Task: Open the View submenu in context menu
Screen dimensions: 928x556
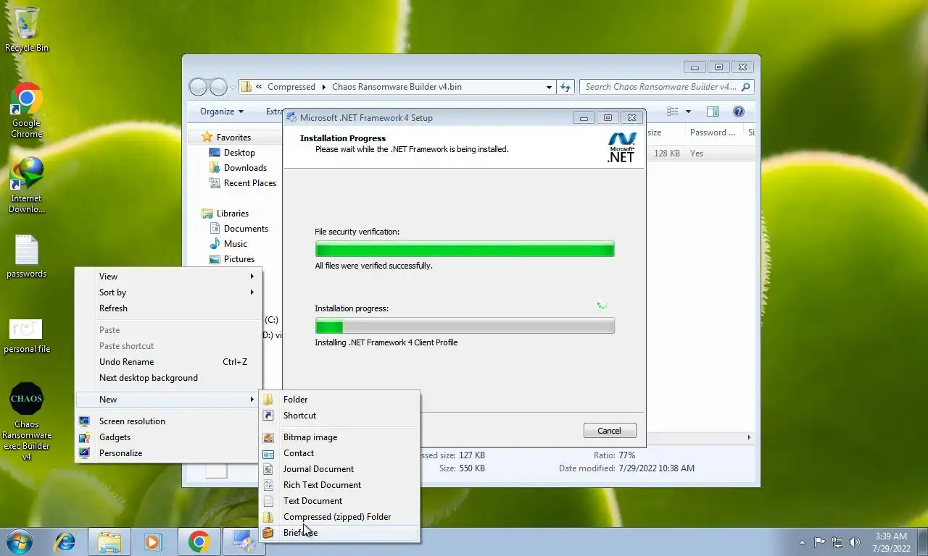Action: tap(168, 277)
